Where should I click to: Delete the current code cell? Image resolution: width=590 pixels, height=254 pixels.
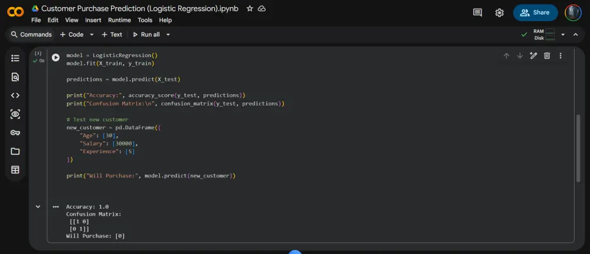tap(547, 56)
